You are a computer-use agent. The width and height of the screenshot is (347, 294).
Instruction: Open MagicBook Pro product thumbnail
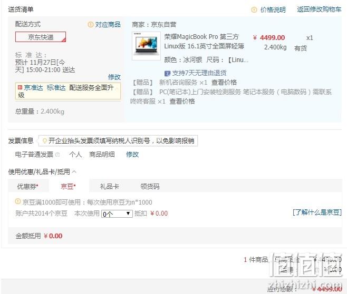coord(146,46)
